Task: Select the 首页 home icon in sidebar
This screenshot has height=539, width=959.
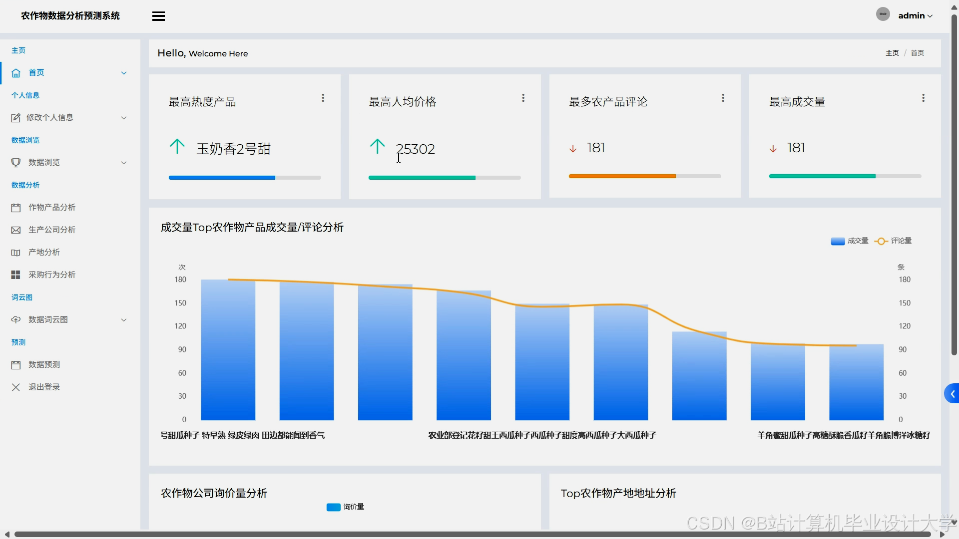Action: [15, 73]
